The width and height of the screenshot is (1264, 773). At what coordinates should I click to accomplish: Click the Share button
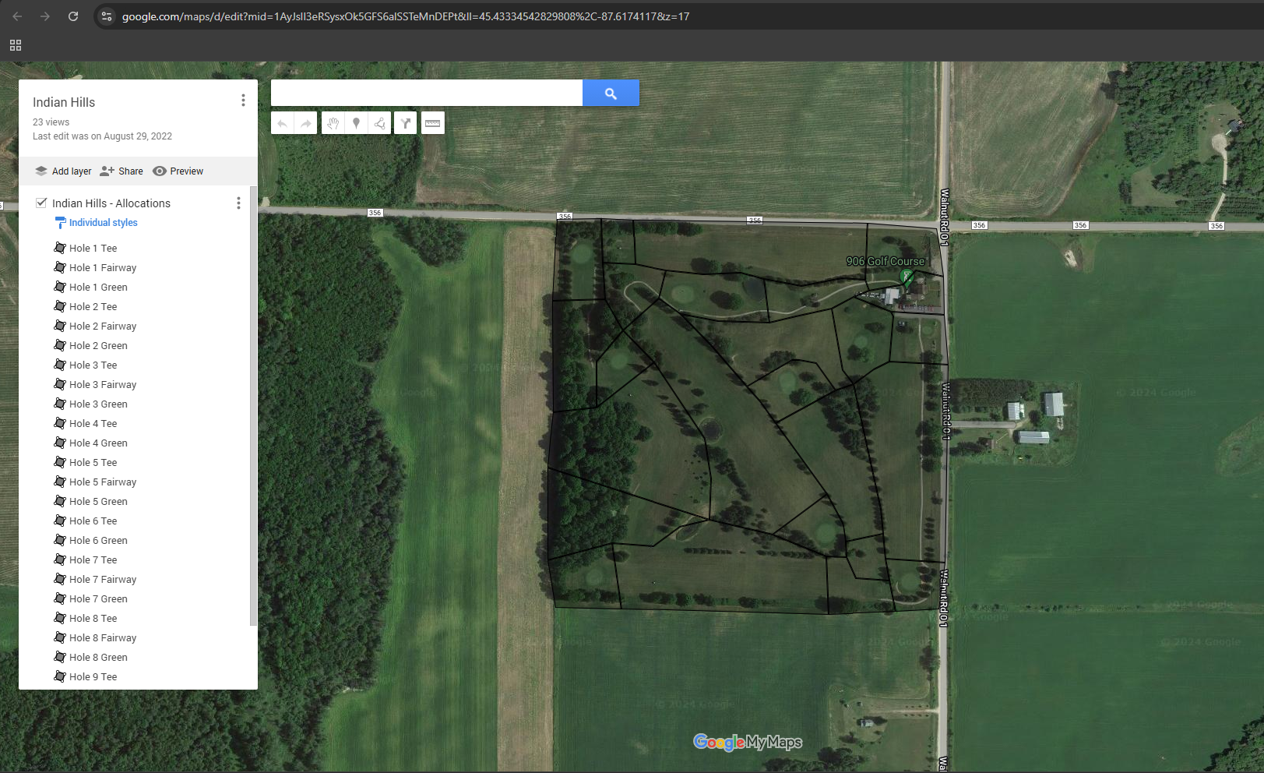(x=121, y=171)
